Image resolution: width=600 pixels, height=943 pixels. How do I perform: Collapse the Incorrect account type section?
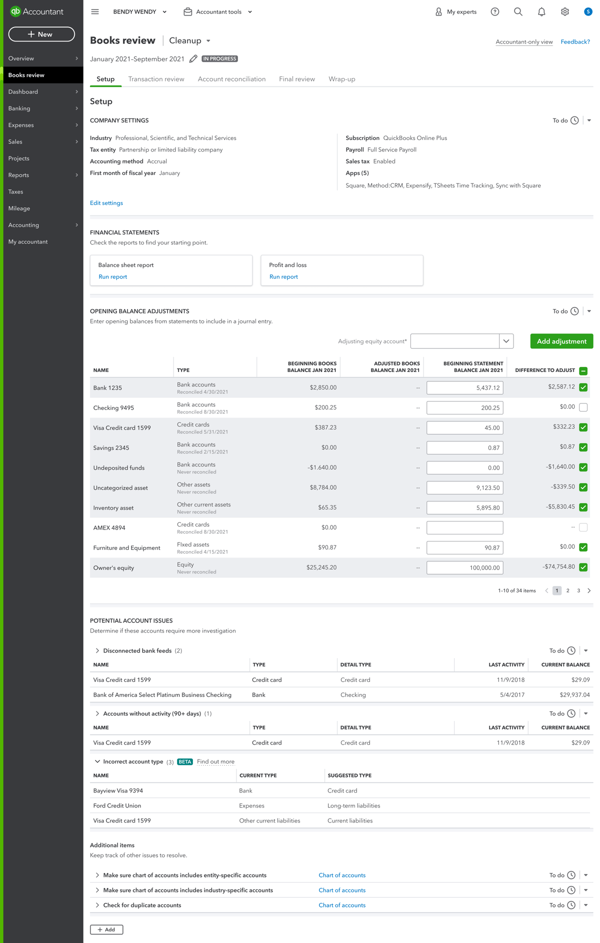click(x=97, y=761)
